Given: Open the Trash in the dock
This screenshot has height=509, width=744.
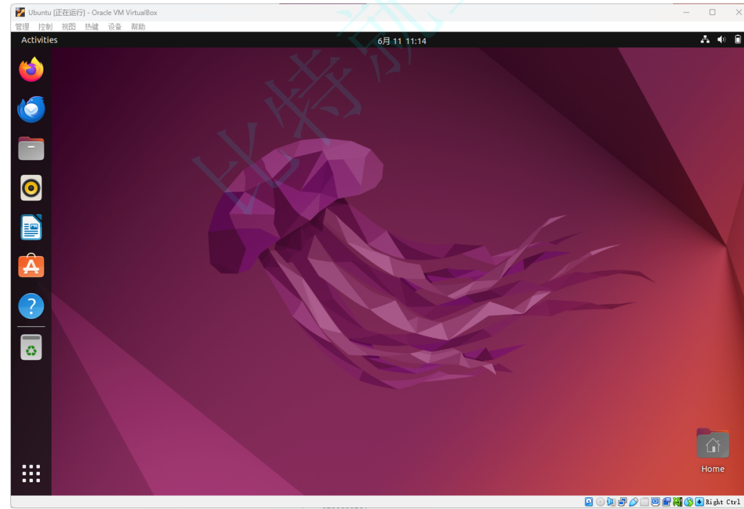Looking at the screenshot, I should click(x=31, y=347).
